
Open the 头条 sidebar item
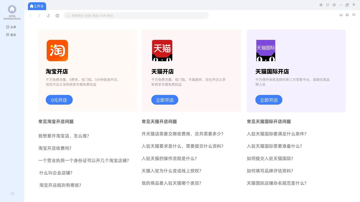(x=11, y=27)
